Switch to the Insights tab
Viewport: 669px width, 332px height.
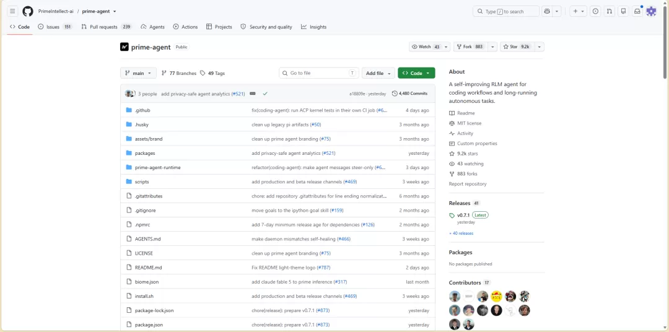[313, 27]
